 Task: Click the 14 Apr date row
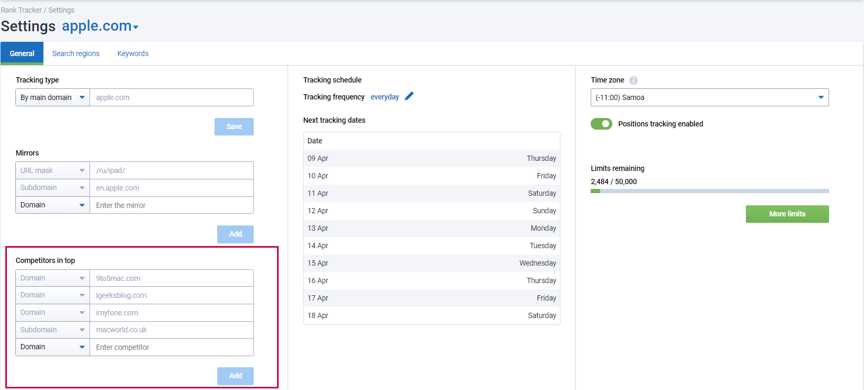pos(432,246)
